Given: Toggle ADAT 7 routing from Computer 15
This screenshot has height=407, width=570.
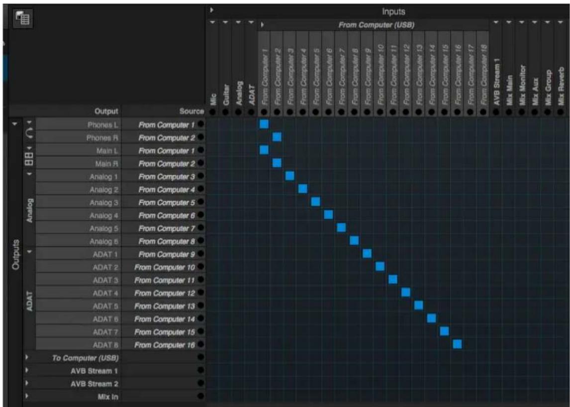Looking at the screenshot, I should [445, 331].
